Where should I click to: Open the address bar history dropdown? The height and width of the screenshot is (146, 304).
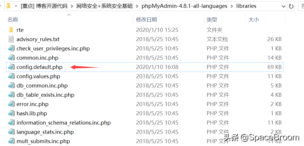pyautogui.click(x=284, y=6)
